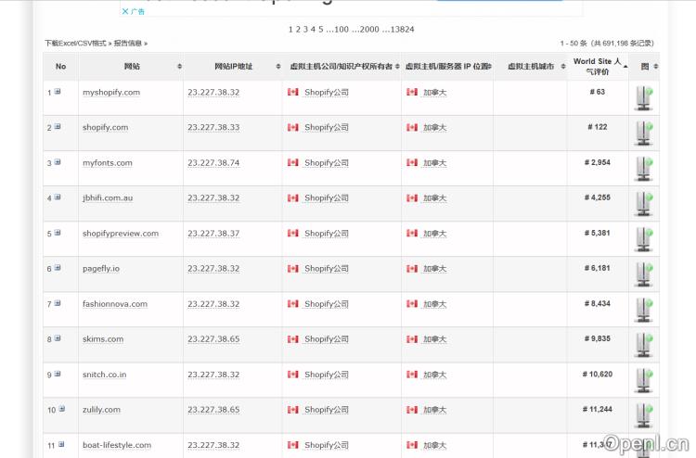Image resolution: width=696 pixels, height=458 pixels.
Task: Sort by 网站IP地址 column header
Action: click(233, 67)
